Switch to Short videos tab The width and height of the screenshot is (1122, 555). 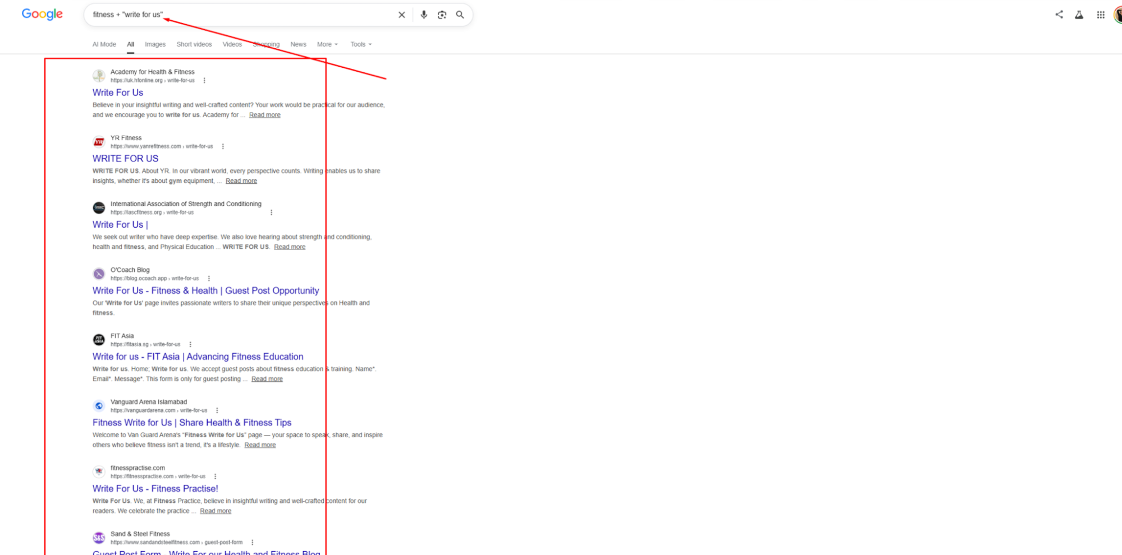[194, 44]
